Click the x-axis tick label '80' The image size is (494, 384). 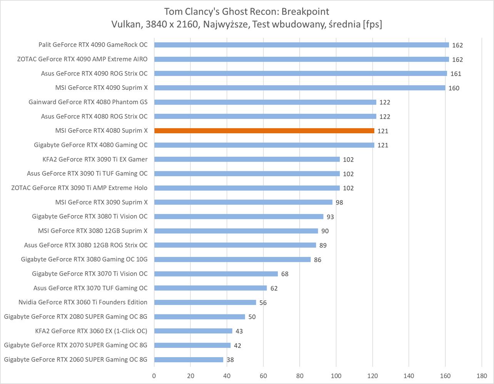(x=300, y=376)
